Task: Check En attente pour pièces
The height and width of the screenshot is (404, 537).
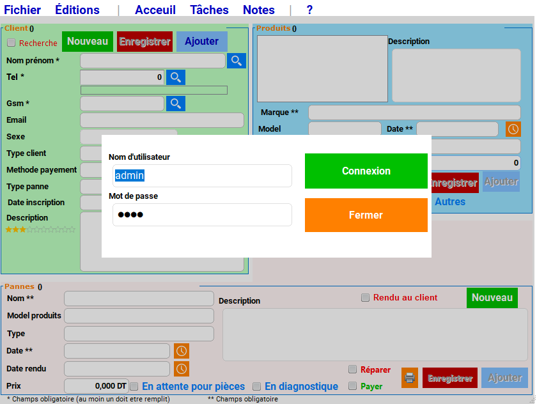Action: click(x=134, y=387)
